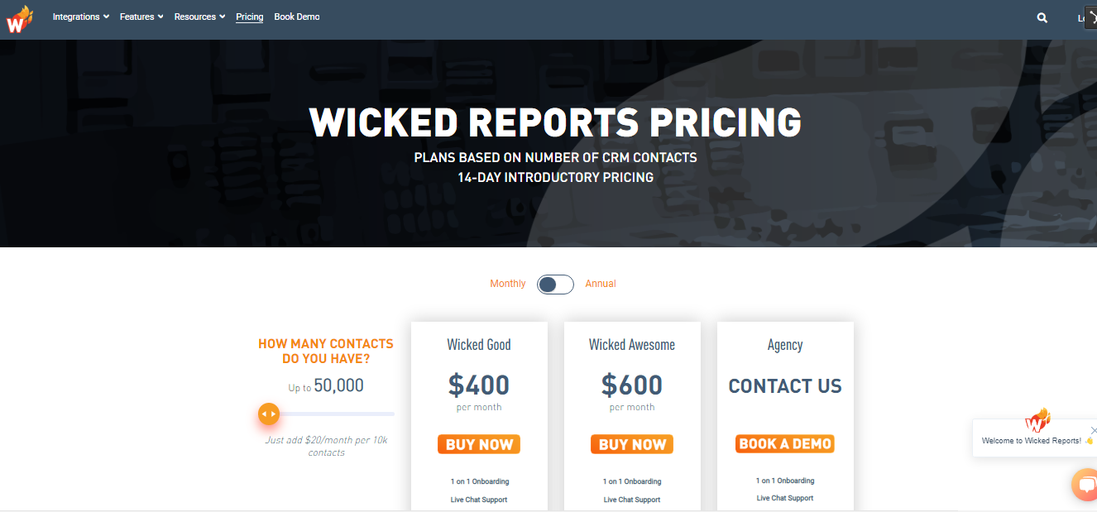The height and width of the screenshot is (512, 1097).
Task: Click the Wicked Reports flame logo
Action: [x=19, y=19]
